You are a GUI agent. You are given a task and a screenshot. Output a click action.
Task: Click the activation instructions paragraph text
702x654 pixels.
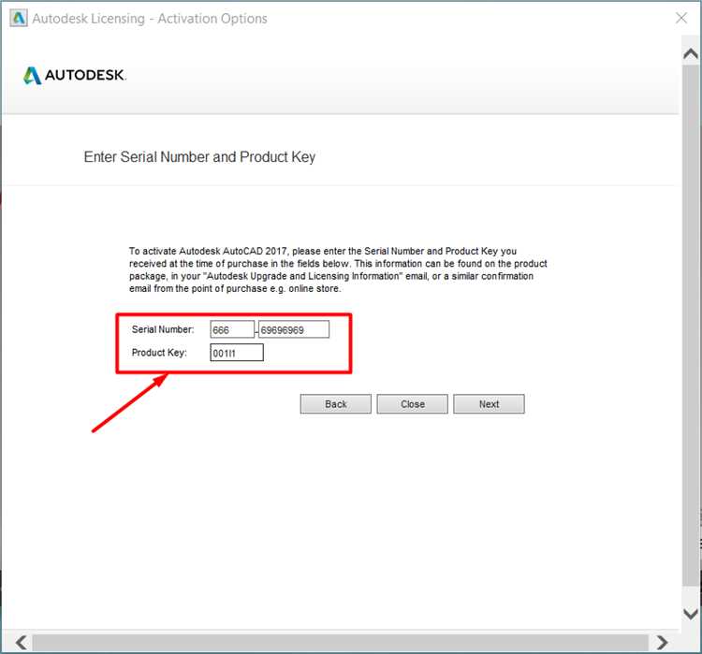[338, 269]
